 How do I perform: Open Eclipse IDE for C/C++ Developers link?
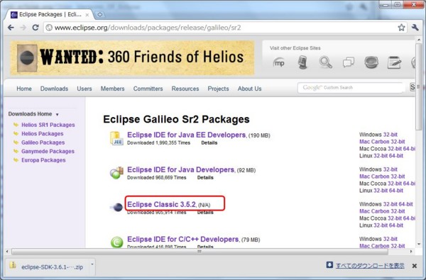coord(183,239)
